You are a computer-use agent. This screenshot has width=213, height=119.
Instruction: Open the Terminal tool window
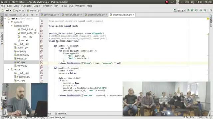[61, 114]
